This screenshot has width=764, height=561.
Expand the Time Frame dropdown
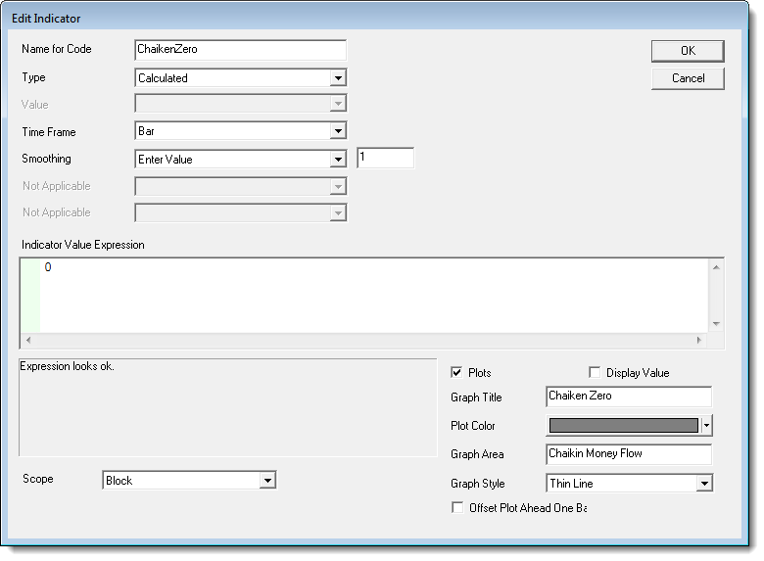[338, 131]
